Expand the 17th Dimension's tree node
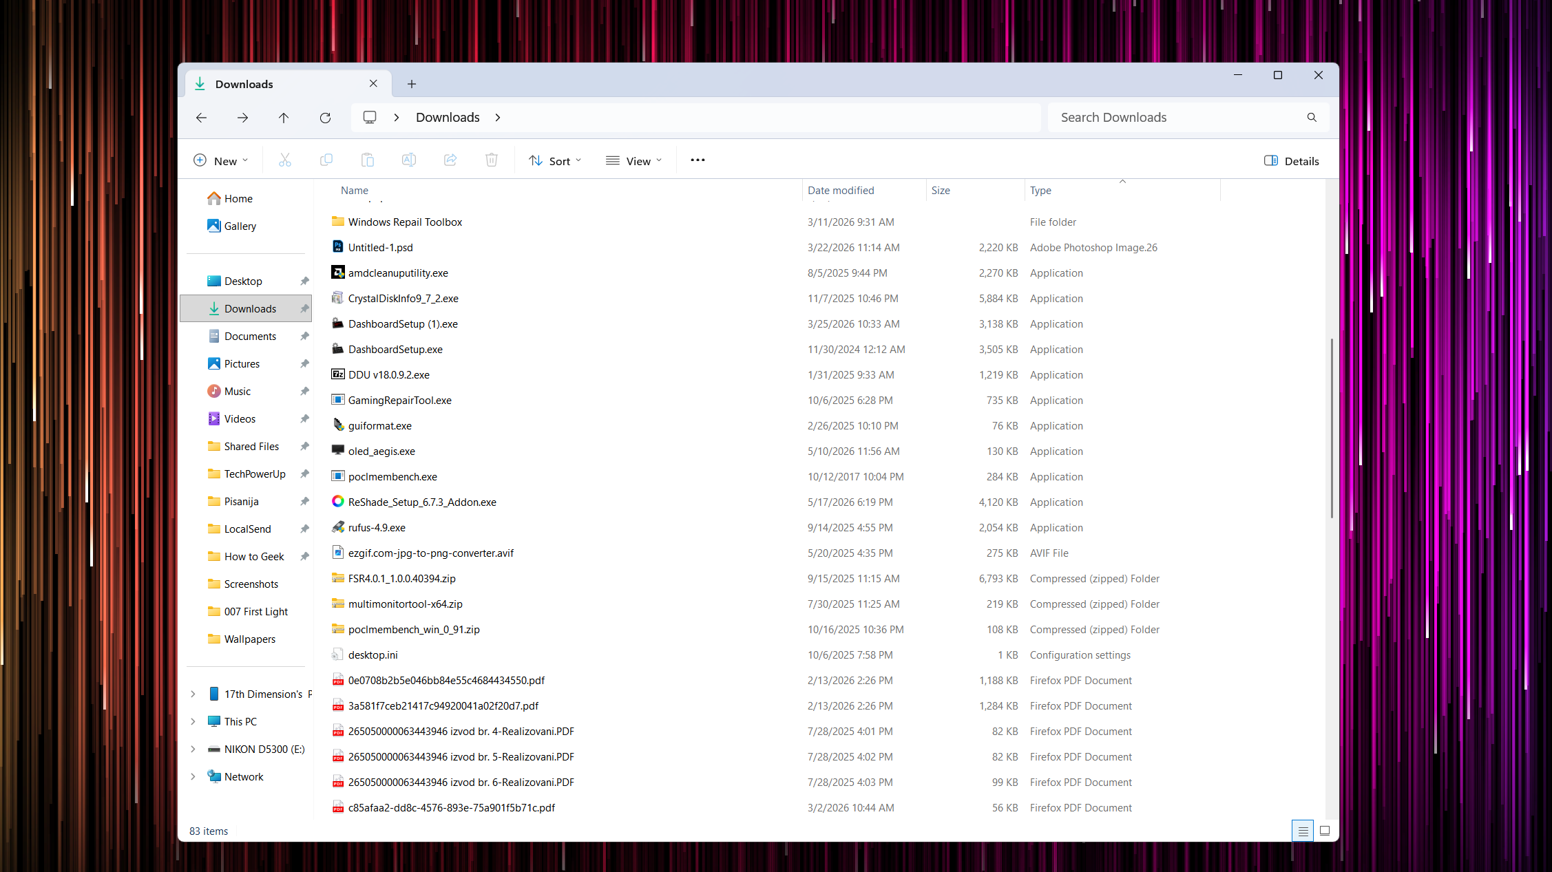 click(x=193, y=694)
